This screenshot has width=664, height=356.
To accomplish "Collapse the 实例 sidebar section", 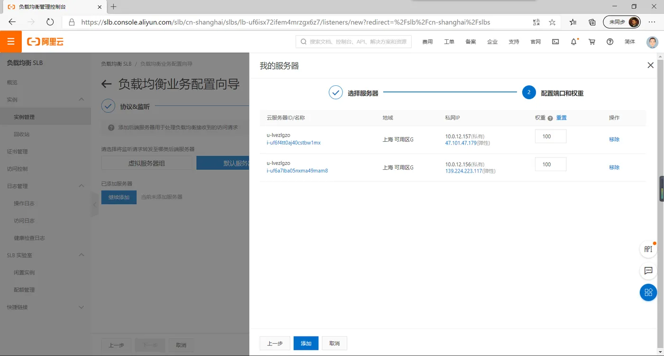I will click(x=81, y=99).
